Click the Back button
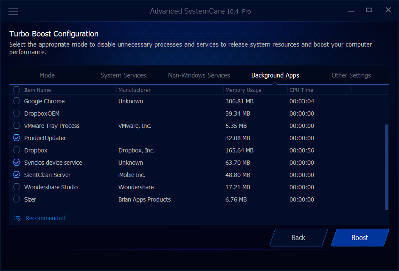 point(298,238)
